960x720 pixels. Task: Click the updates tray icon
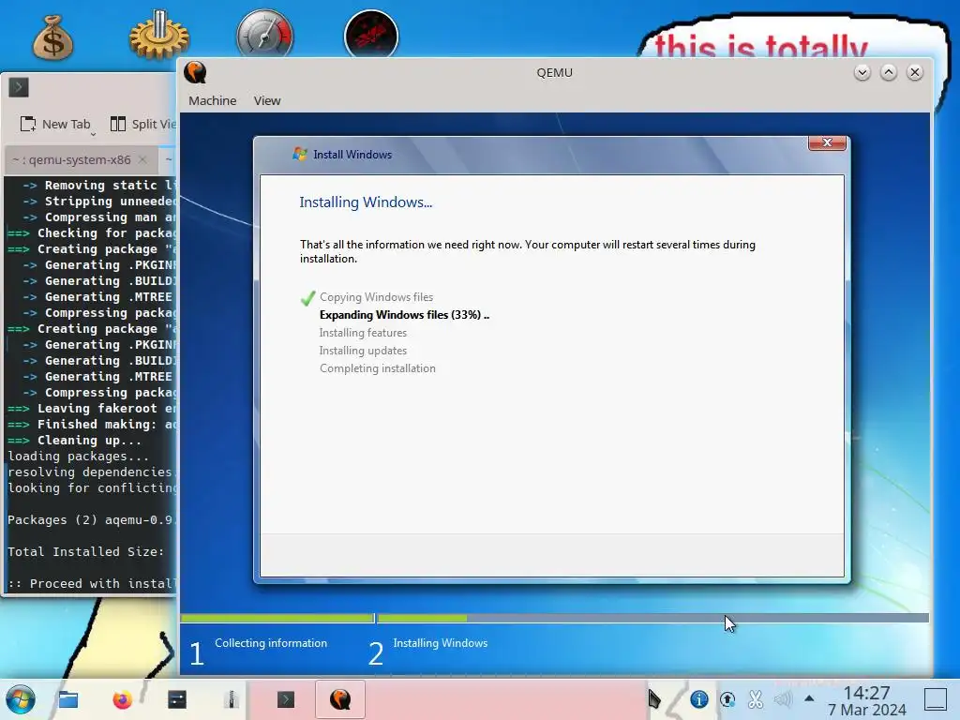click(x=727, y=699)
